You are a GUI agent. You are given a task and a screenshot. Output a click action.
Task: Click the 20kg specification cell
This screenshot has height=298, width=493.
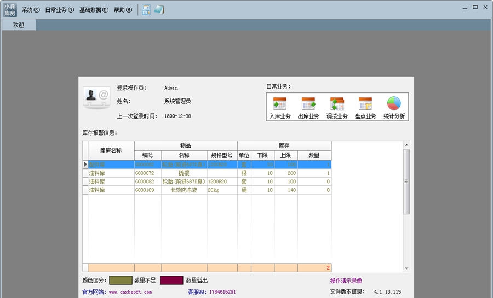(222, 190)
